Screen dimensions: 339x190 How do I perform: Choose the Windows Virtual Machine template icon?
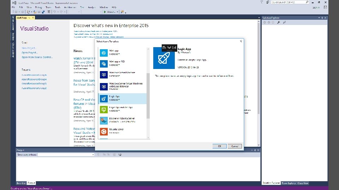click(104, 75)
